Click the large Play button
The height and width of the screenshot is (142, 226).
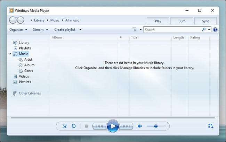[x=113, y=126]
